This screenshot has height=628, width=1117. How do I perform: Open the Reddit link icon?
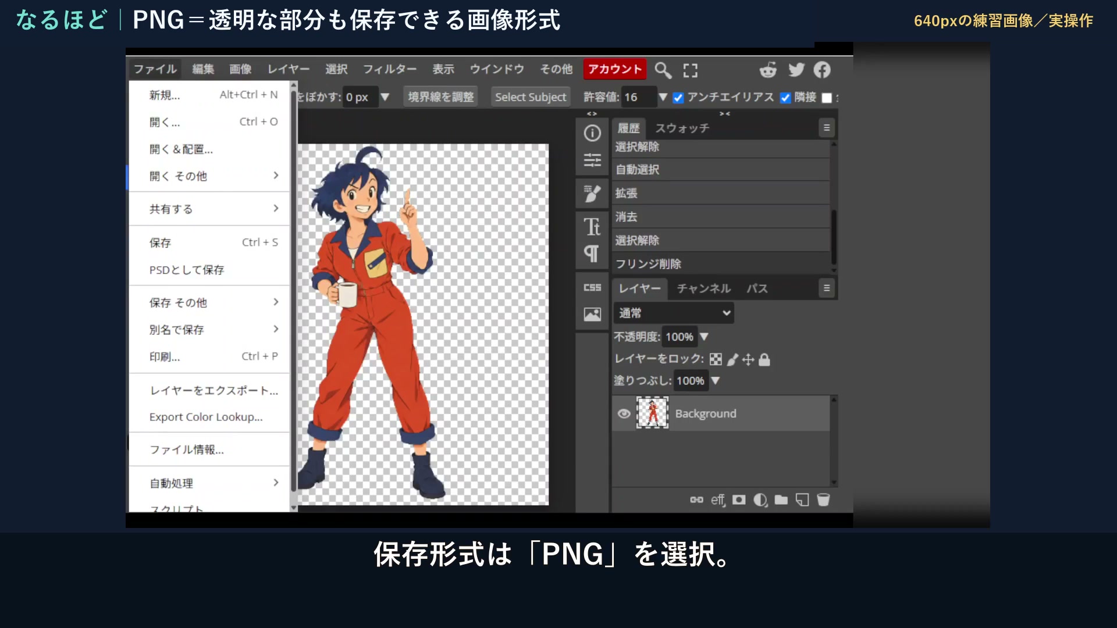768,70
